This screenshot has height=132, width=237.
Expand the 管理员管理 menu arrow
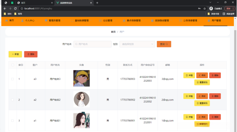[63, 21]
